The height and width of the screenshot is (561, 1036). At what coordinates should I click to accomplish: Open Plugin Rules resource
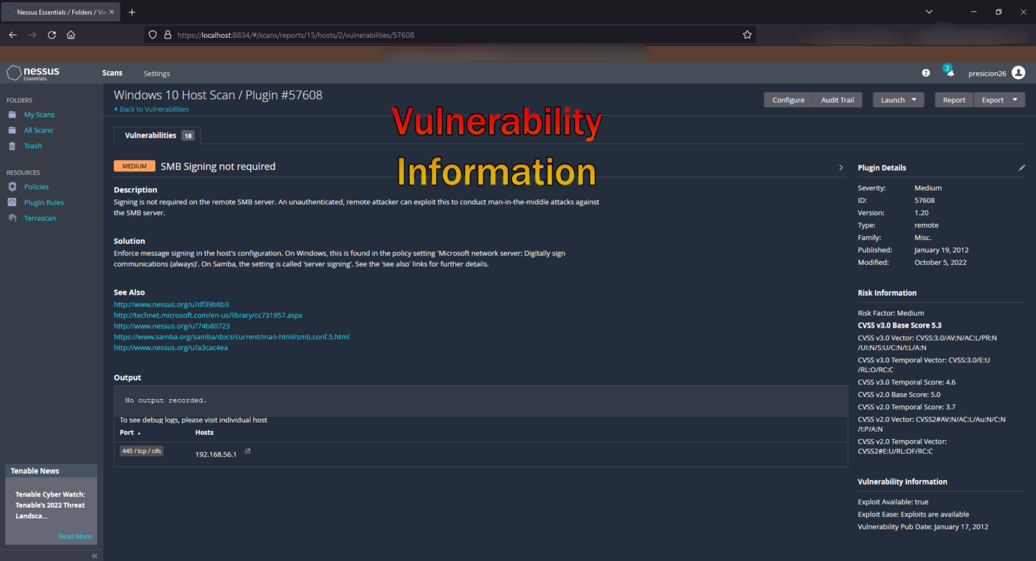pyautogui.click(x=44, y=202)
